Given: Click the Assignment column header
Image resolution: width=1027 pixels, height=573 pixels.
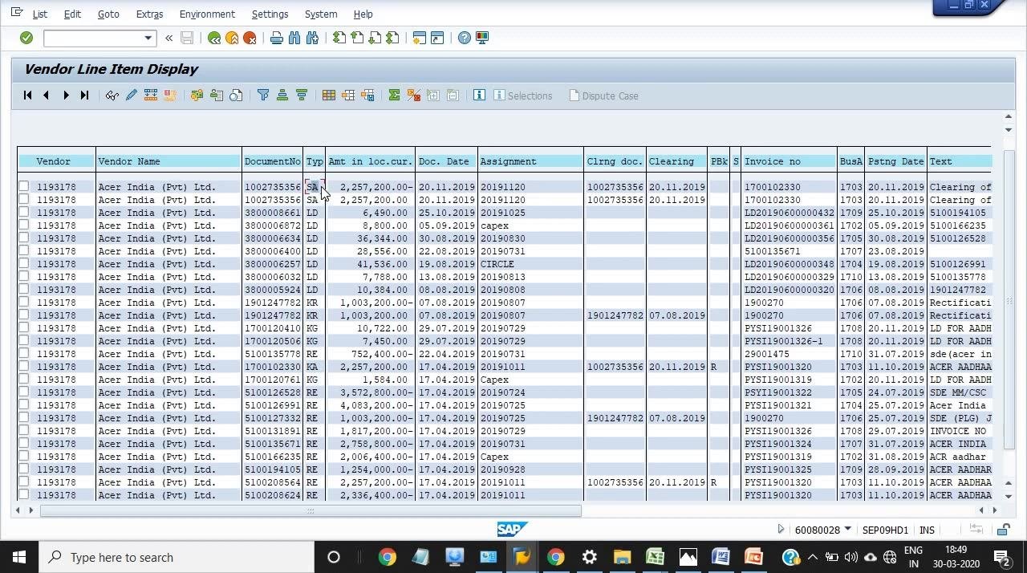Looking at the screenshot, I should coord(530,161).
